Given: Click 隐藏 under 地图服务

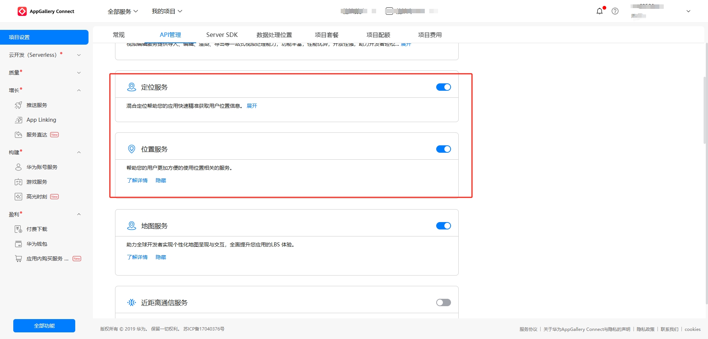Looking at the screenshot, I should click(161, 257).
